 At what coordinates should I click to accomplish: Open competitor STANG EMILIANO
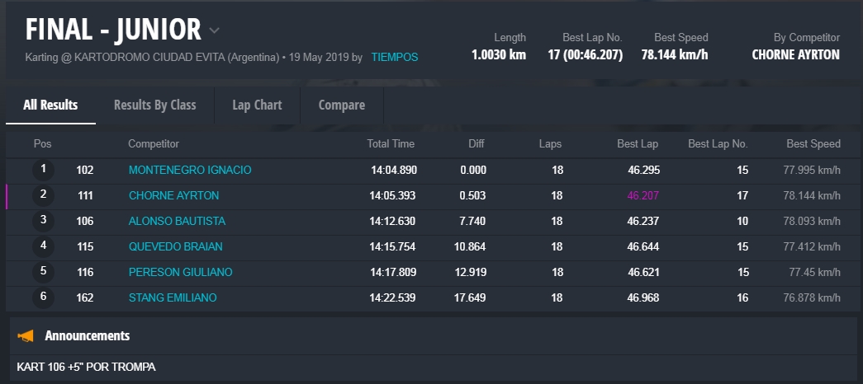[x=173, y=297]
